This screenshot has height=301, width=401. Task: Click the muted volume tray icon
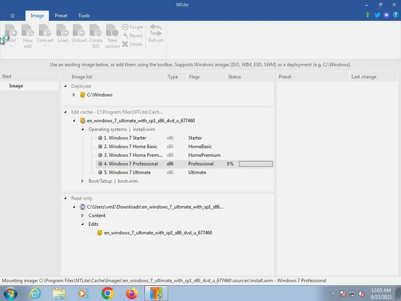coord(361,294)
